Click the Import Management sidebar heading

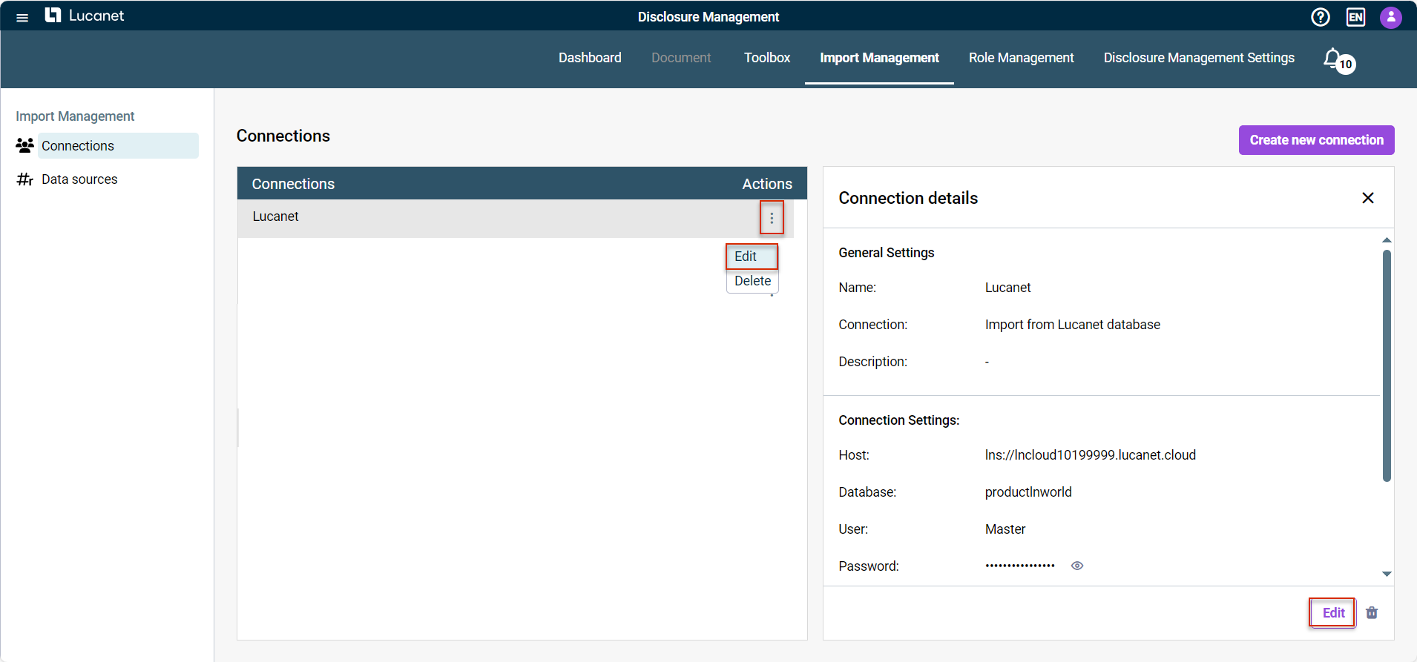tap(75, 116)
